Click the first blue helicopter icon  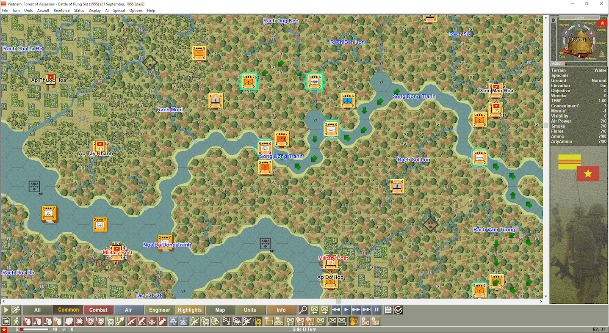tap(173, 322)
